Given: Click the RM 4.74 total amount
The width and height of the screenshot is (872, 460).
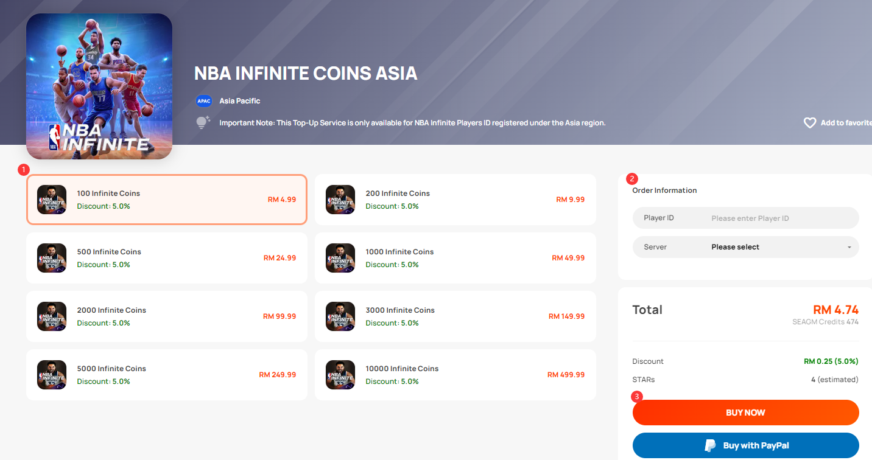Looking at the screenshot, I should point(836,309).
